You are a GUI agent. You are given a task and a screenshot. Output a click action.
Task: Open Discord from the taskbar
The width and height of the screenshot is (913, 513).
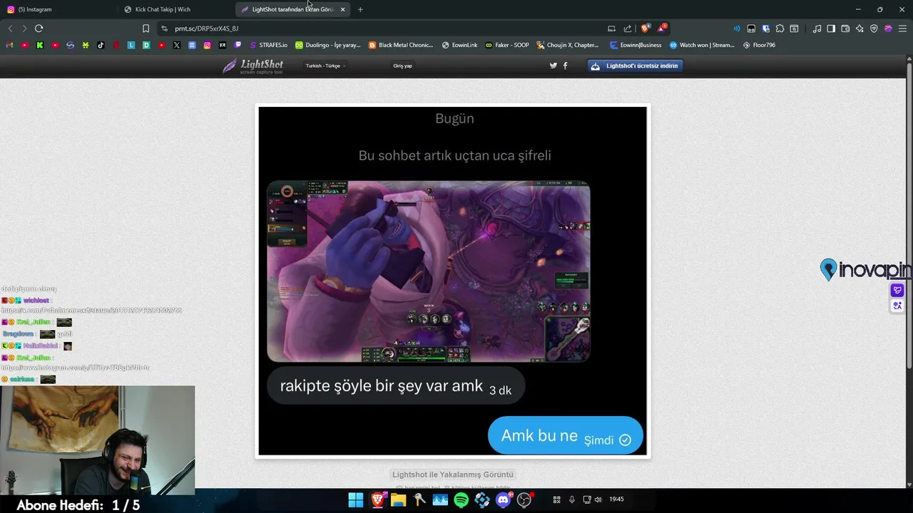click(x=503, y=500)
